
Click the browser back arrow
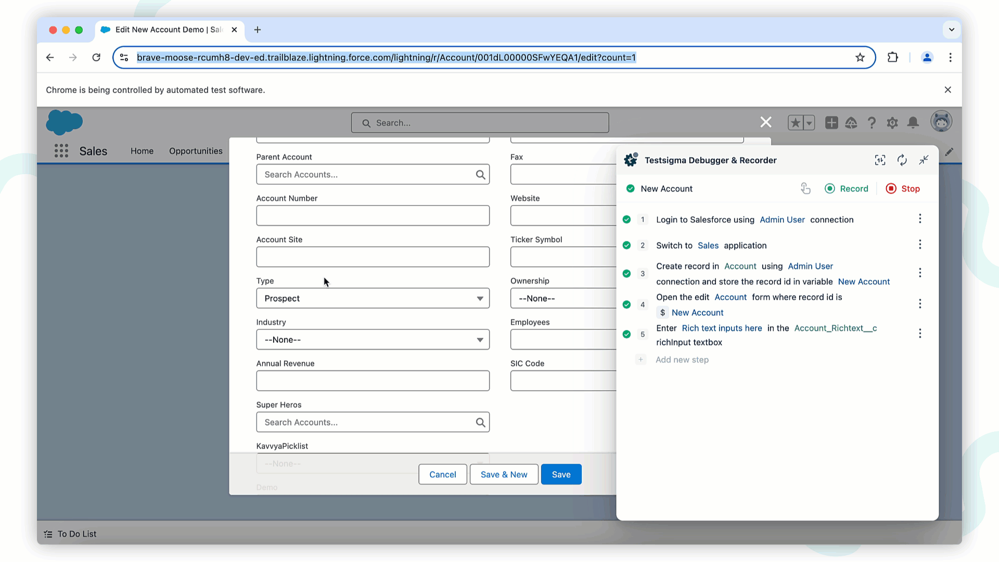[x=50, y=57]
